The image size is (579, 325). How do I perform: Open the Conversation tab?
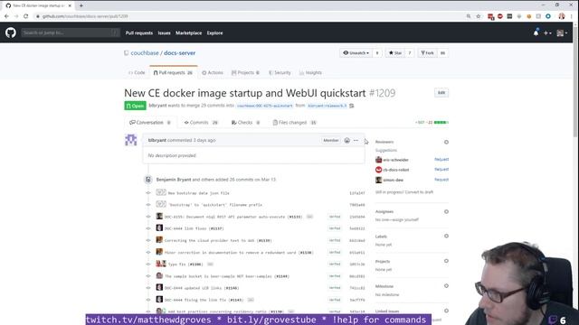(x=150, y=123)
